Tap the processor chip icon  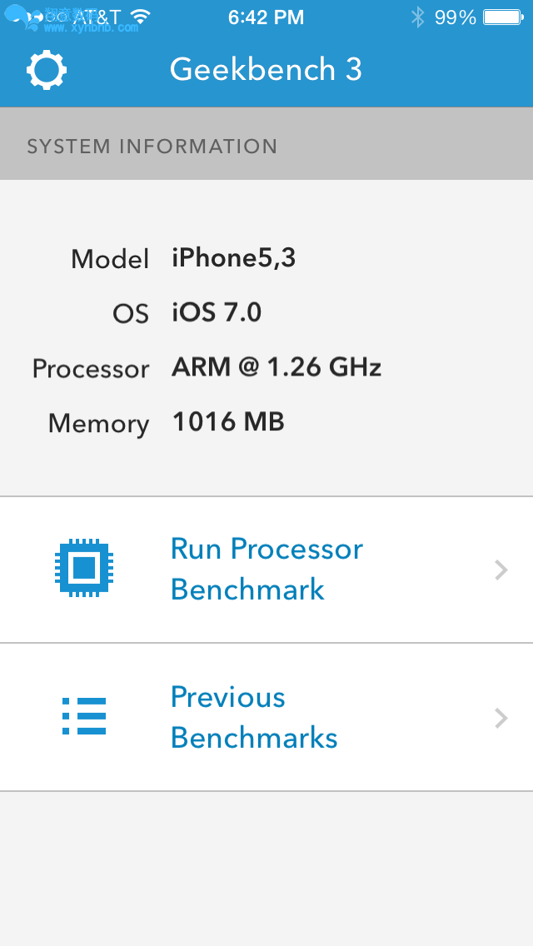pos(84,568)
